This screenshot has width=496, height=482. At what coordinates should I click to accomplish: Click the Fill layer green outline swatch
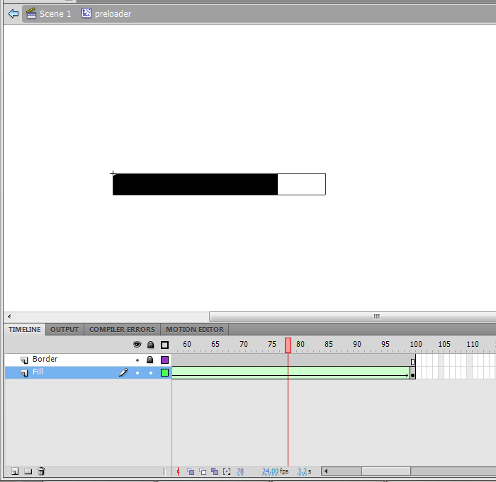(x=164, y=372)
